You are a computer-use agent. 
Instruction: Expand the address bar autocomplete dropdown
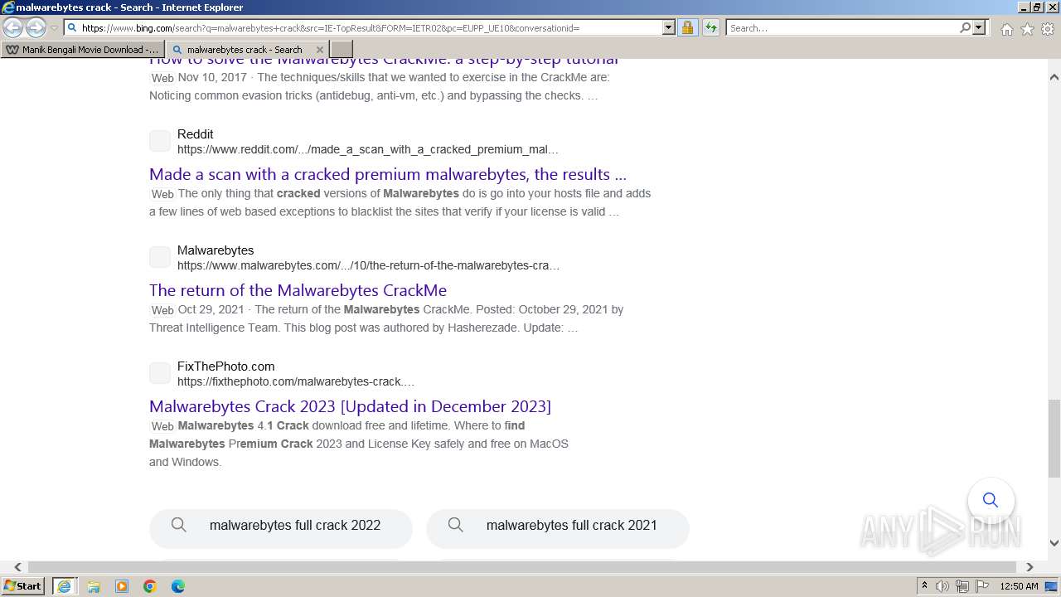pos(669,27)
